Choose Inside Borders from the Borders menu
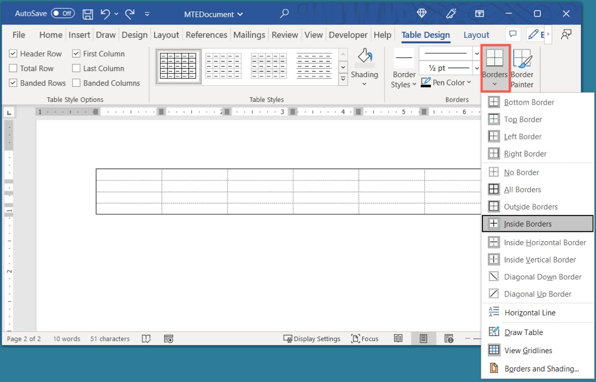The height and width of the screenshot is (382, 596). [x=526, y=223]
